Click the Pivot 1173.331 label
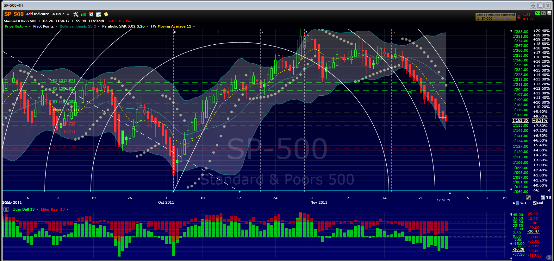 coord(66,110)
